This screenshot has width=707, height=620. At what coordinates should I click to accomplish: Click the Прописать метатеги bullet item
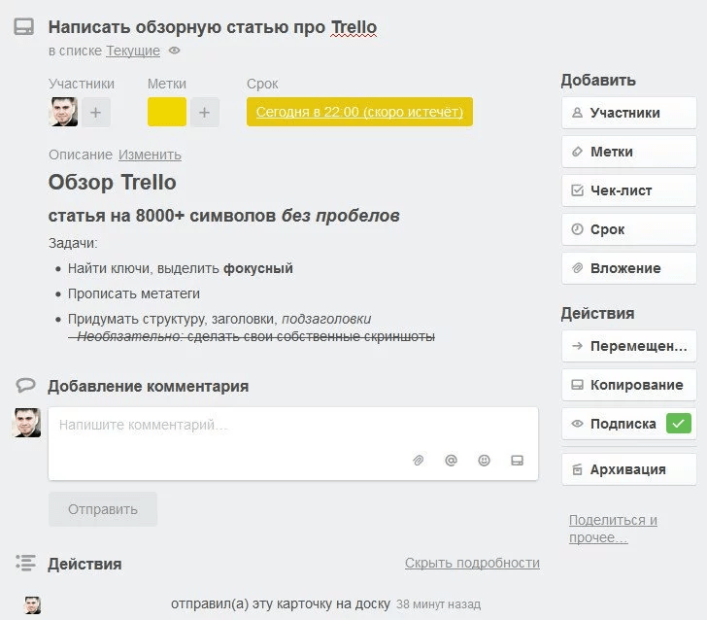coord(133,293)
